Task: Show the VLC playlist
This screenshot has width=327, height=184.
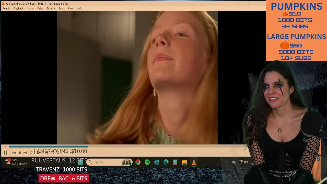Action: pyautogui.click(x=47, y=153)
